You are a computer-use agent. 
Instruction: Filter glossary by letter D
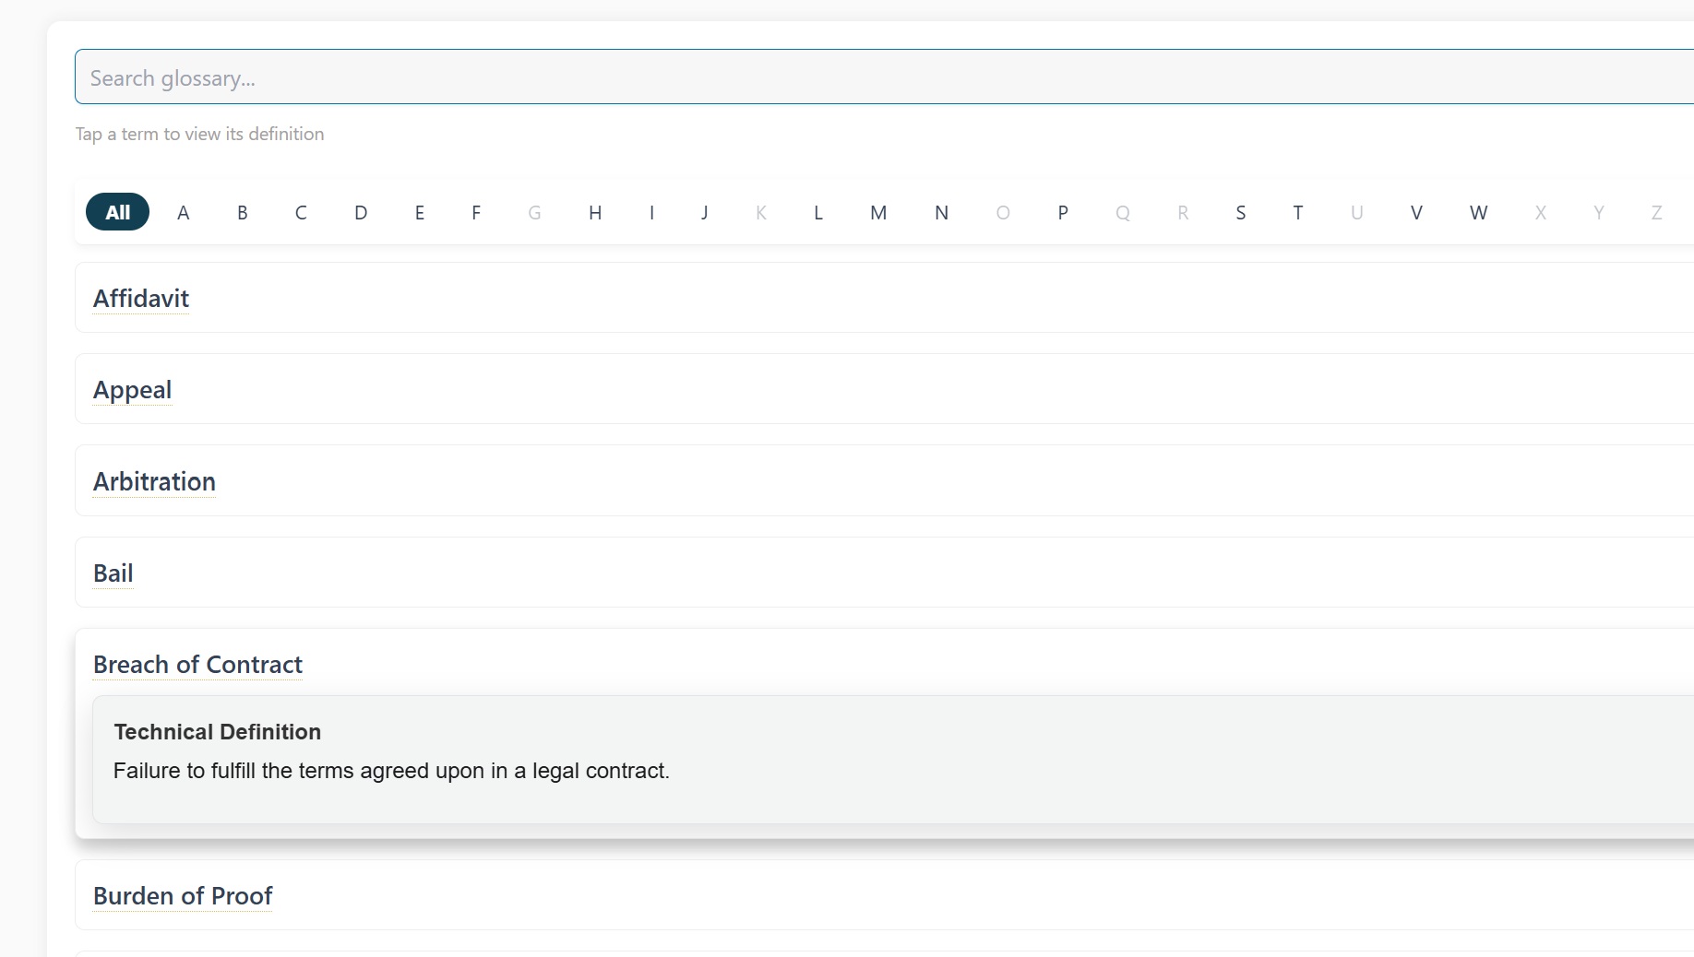pyautogui.click(x=361, y=212)
